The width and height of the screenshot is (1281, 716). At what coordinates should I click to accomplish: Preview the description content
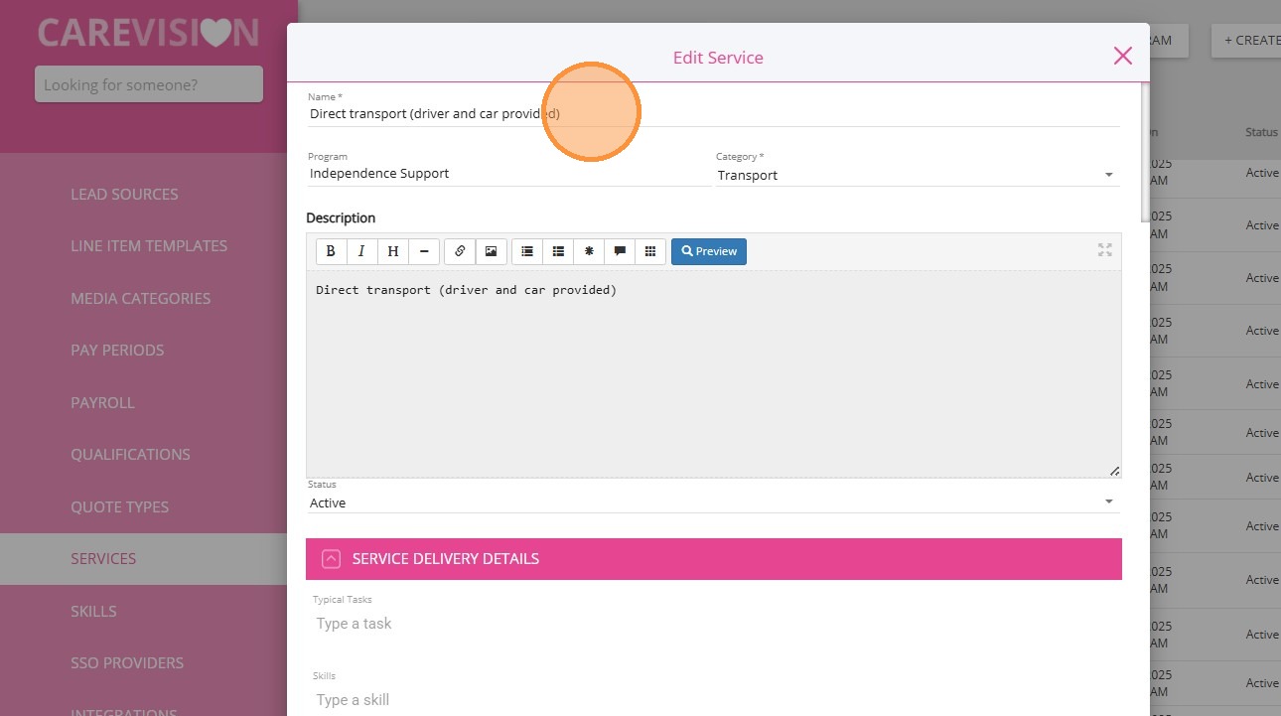[x=709, y=251]
